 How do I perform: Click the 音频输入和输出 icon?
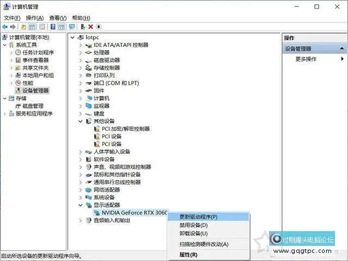[89, 220]
